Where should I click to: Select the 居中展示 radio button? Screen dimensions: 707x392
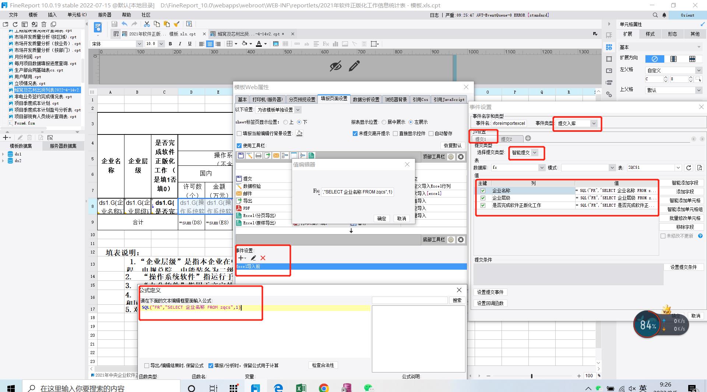pyautogui.click(x=384, y=122)
